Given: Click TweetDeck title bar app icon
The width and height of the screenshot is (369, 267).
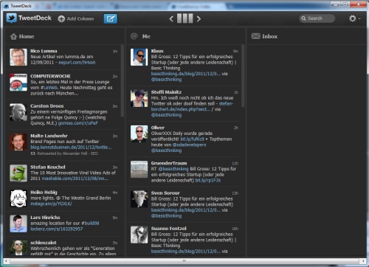Looking at the screenshot, I should 7,6.
